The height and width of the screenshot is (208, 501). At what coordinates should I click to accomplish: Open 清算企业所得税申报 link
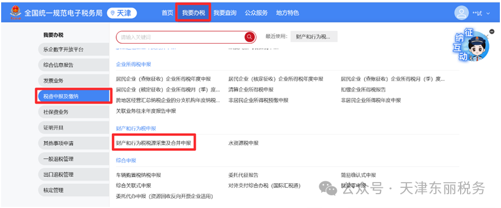pyautogui.click(x=251, y=89)
